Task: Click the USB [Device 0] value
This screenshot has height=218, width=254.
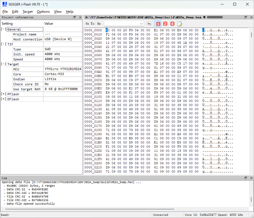Action: (x=58, y=39)
